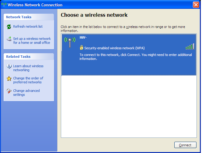Image resolution: width=202 pixels, height=153 pixels.
Task: Click the HiV- network antenna icon
Action: [69, 42]
